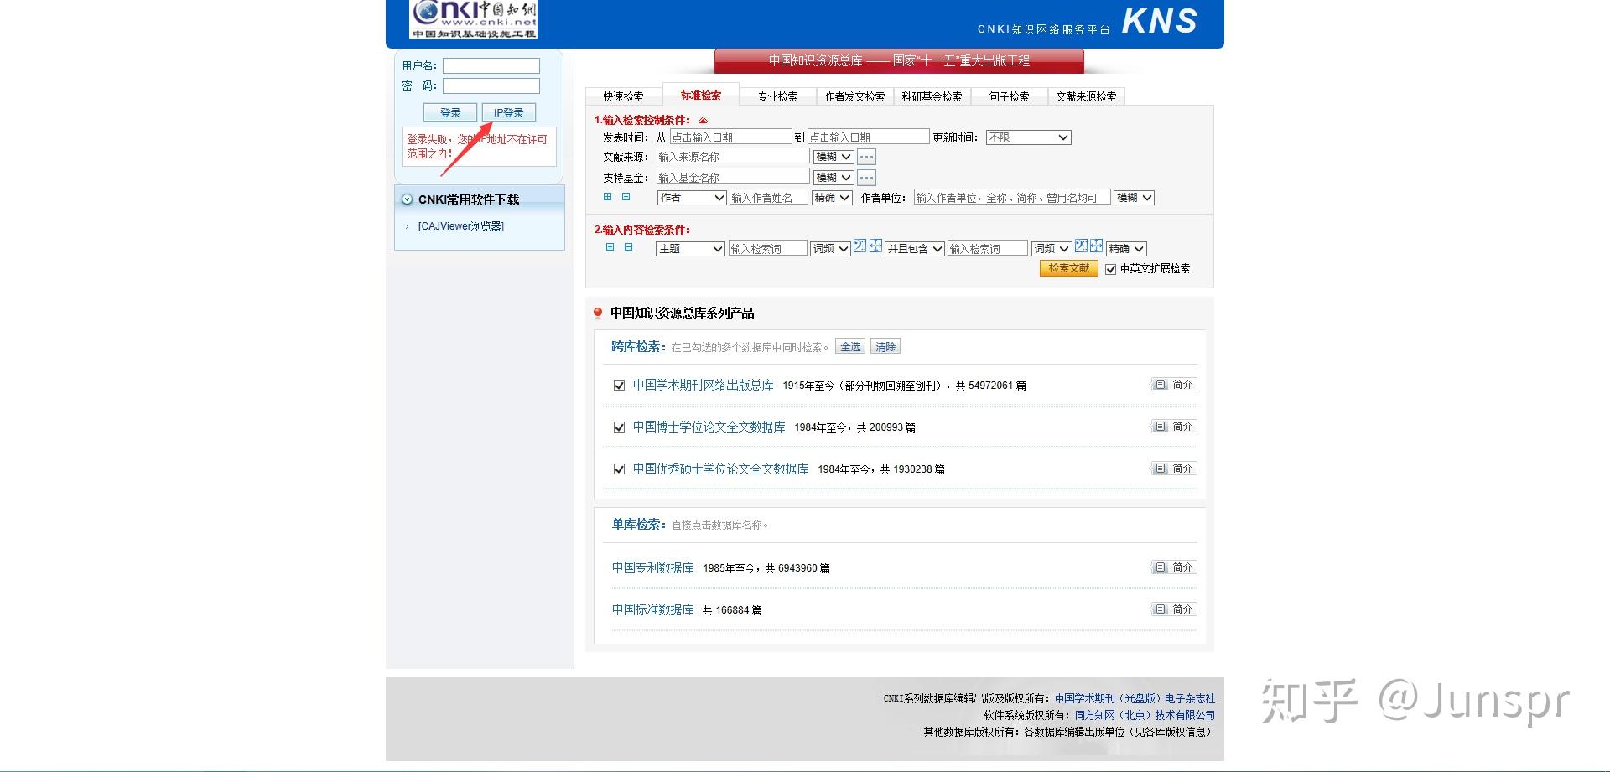
Task: Focus the 用户名 input field
Action: click(491, 65)
